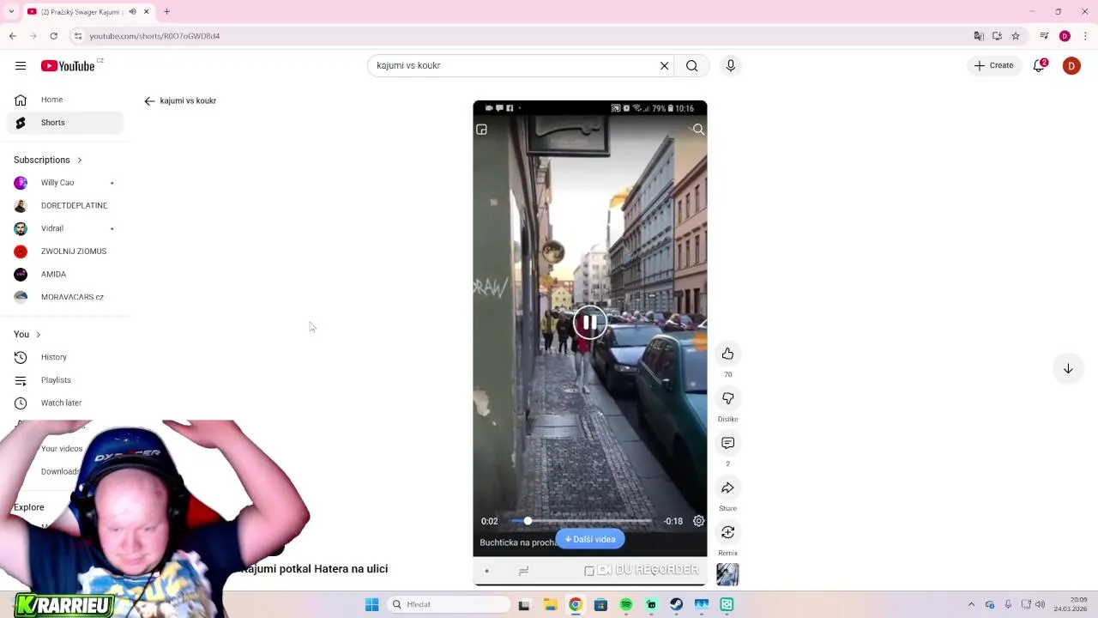Image resolution: width=1098 pixels, height=618 pixels.
Task: Open the taskbar clock showing 20:09
Action: click(x=1071, y=604)
